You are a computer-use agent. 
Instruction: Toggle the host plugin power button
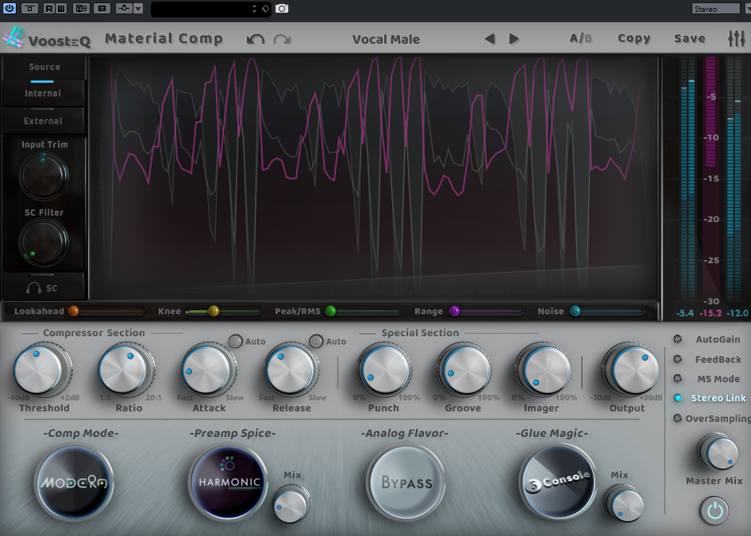click(x=9, y=8)
